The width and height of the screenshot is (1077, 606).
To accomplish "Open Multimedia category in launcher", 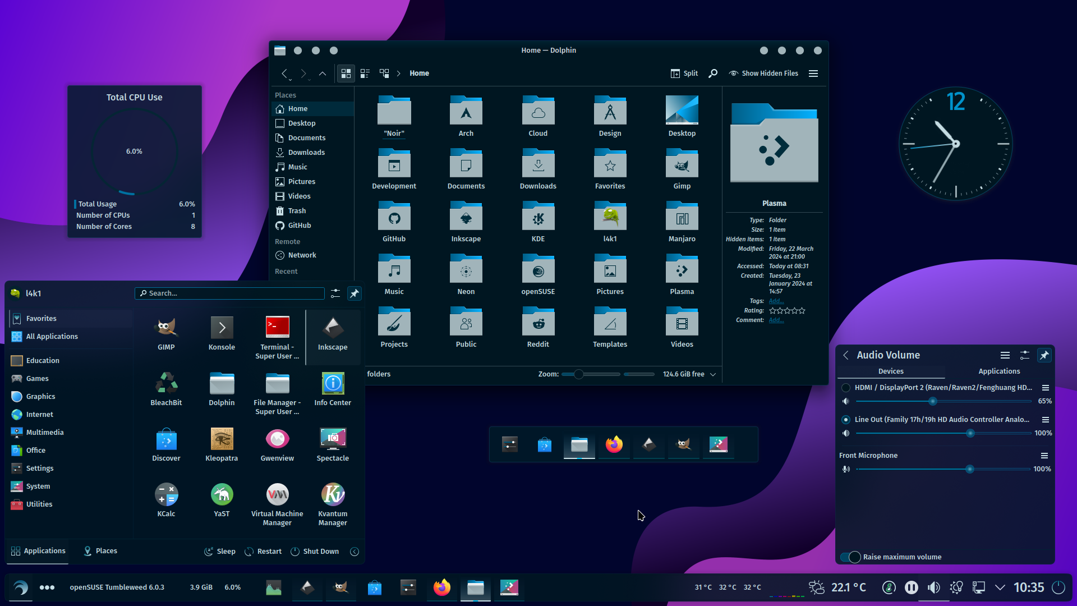I will (x=71, y=433).
